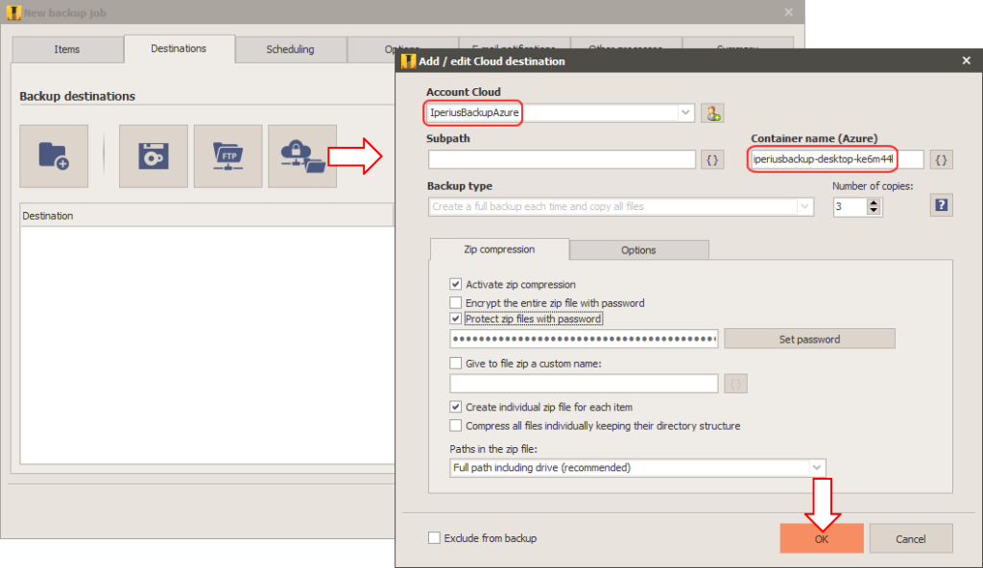
Task: Toggle Protect zip files with password
Action: (456, 319)
